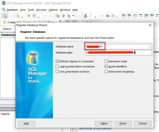Click the Finish button
This screenshot has width=159, height=132.
(x=123, y=123)
